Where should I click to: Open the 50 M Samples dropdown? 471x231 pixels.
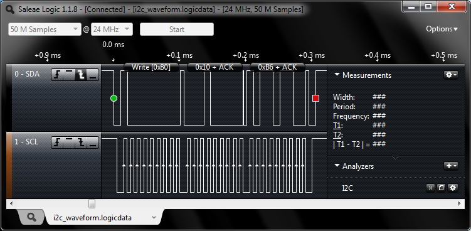(x=45, y=29)
